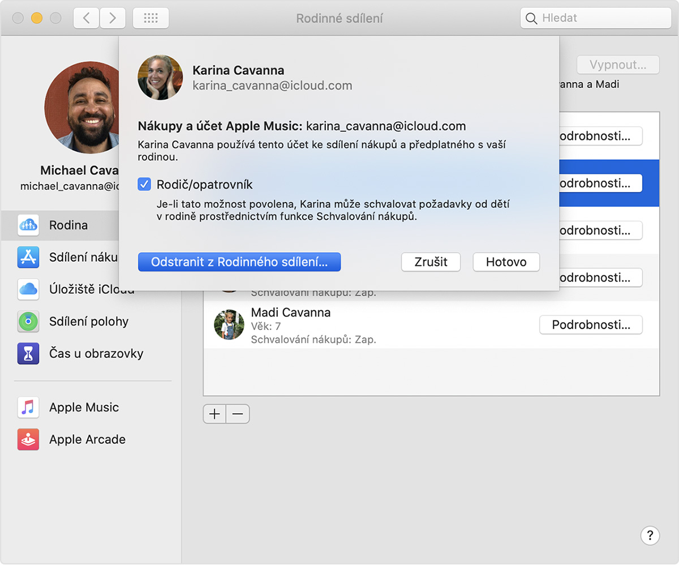Click the Rodina family icon in sidebar
The height and width of the screenshot is (565, 679).
coord(28,225)
